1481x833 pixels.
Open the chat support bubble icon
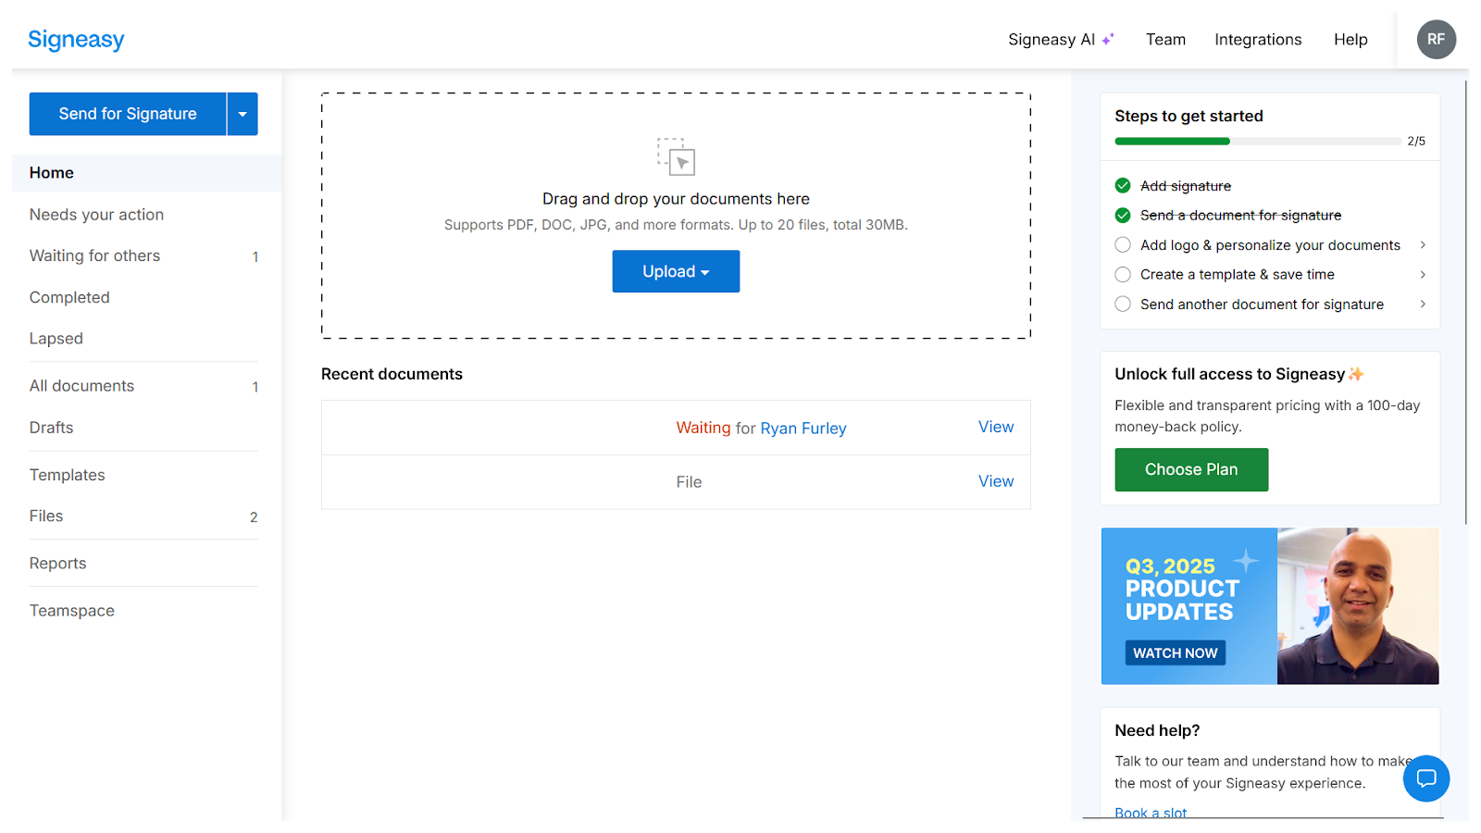pyautogui.click(x=1425, y=778)
